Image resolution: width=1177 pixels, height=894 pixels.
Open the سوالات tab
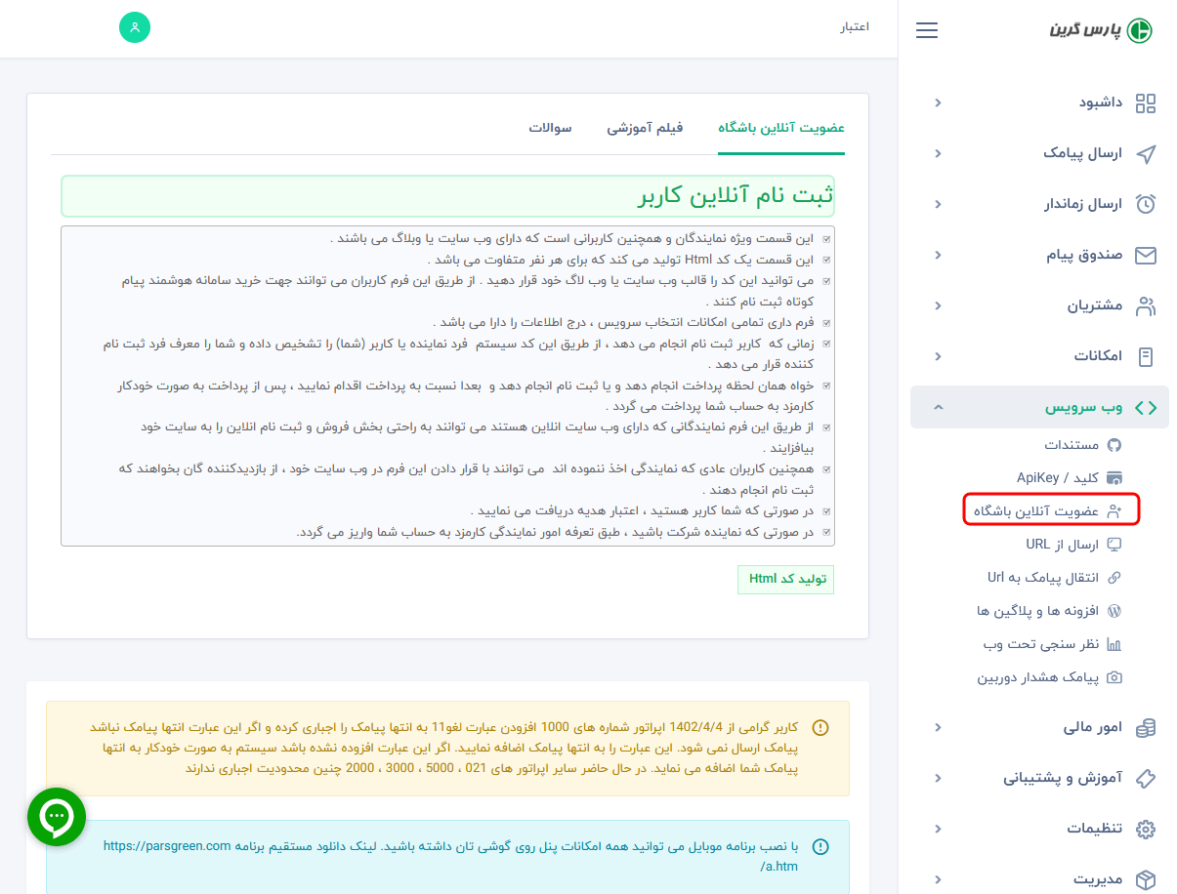[x=549, y=128]
